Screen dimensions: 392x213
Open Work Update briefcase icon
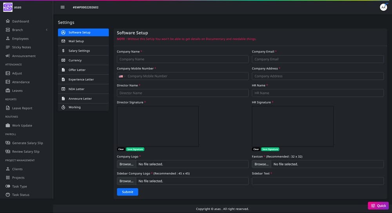8,126
